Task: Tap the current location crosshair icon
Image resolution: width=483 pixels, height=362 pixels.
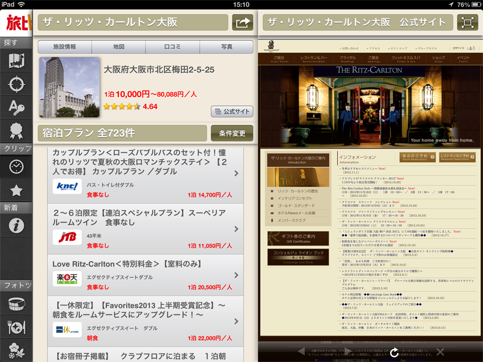Action: coord(17,84)
